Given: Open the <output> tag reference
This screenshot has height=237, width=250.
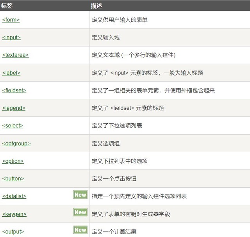Looking at the screenshot, I should 13,232.
